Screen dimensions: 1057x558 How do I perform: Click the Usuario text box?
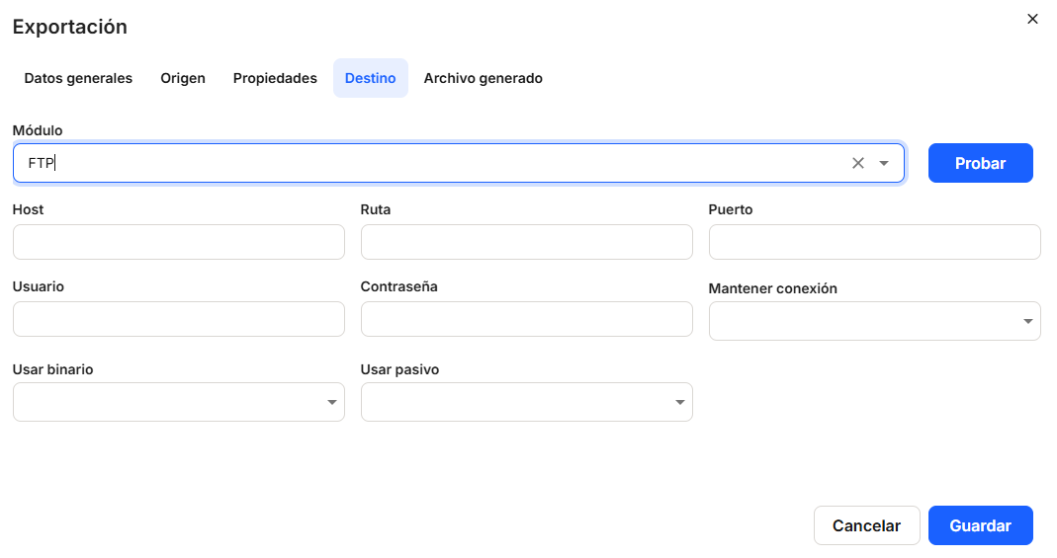coord(178,319)
